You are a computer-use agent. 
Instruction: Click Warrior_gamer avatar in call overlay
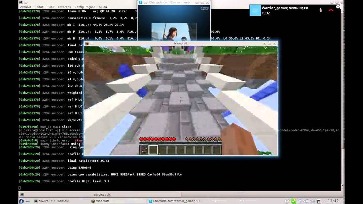[255, 10]
